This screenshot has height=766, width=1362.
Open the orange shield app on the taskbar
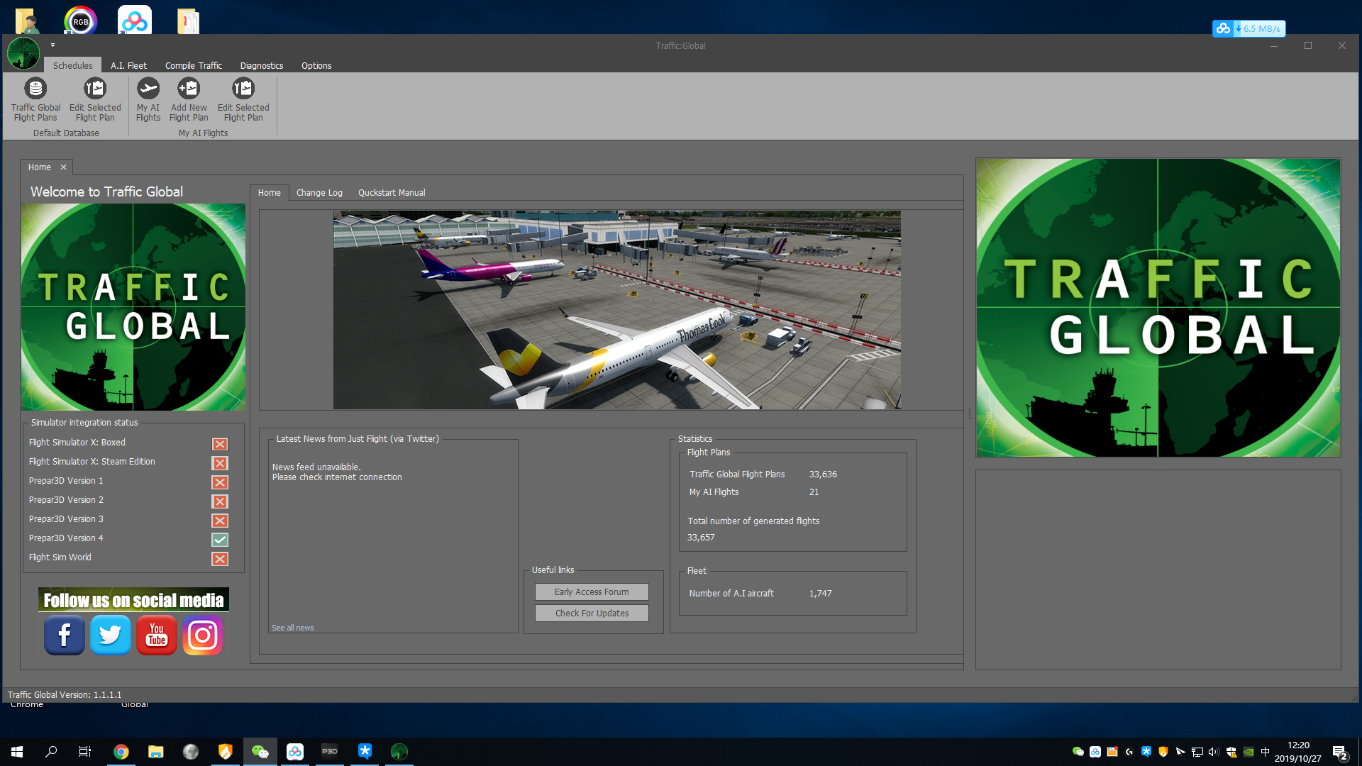pos(226,752)
